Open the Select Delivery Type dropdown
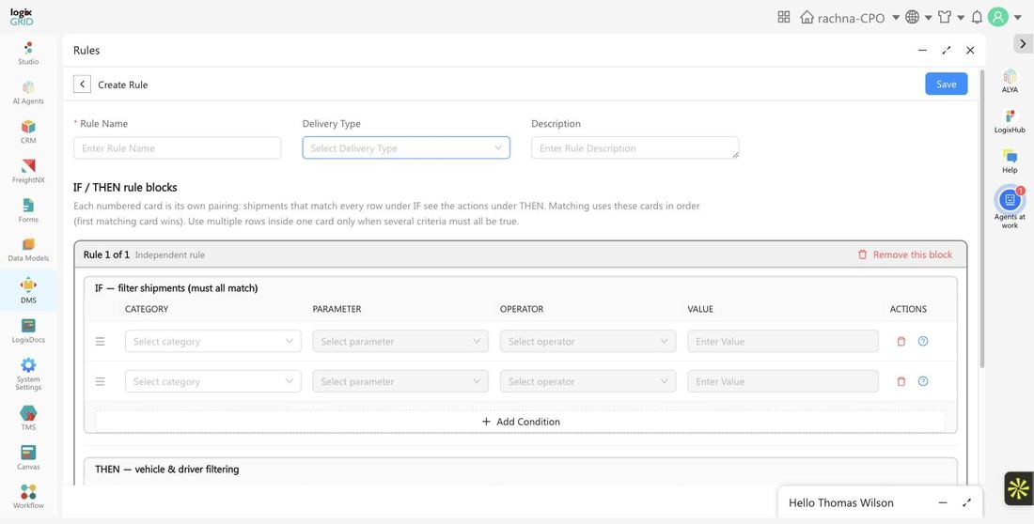 point(406,147)
